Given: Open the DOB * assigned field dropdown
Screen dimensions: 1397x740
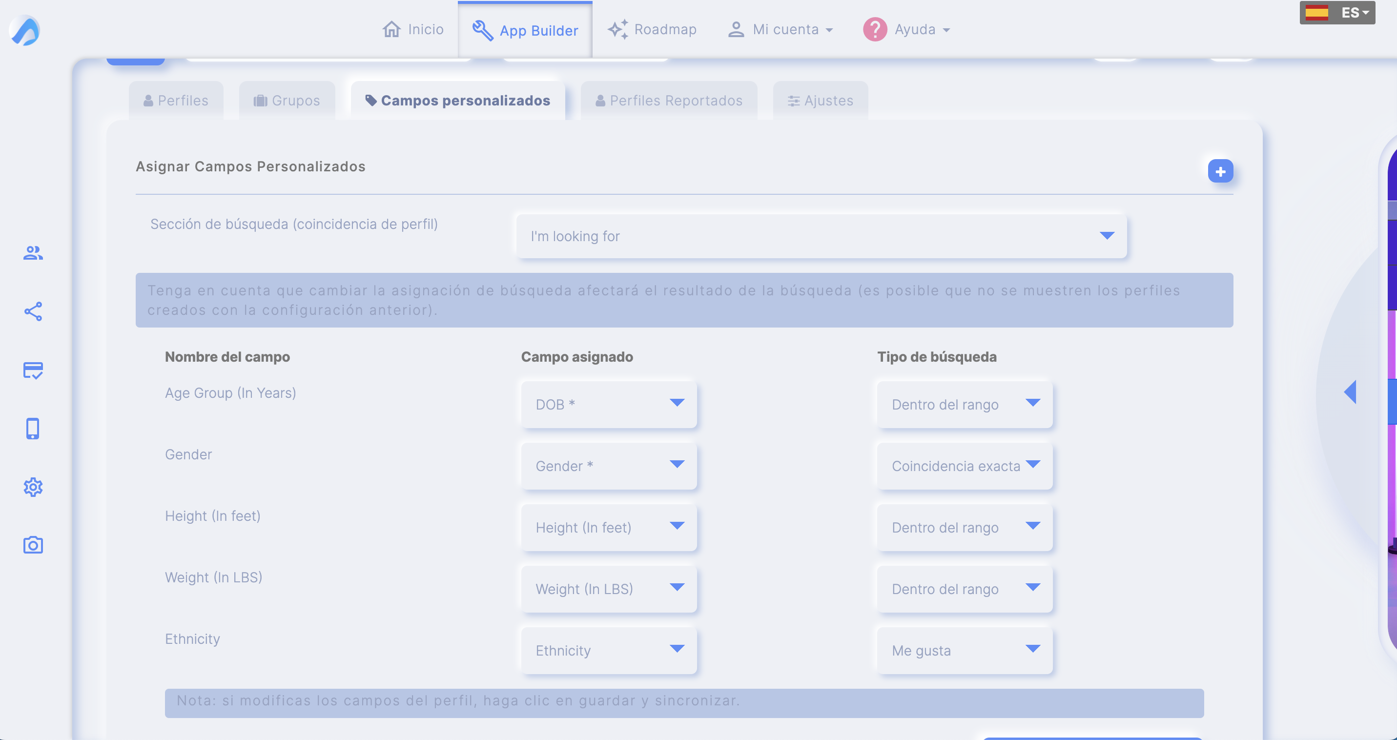Looking at the screenshot, I should coord(609,405).
